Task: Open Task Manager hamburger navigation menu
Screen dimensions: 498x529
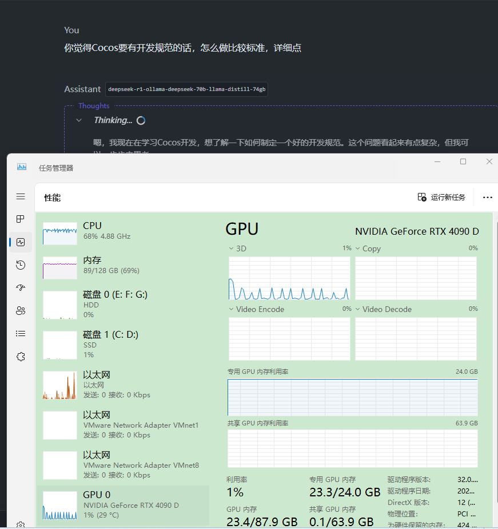Action: tap(21, 196)
